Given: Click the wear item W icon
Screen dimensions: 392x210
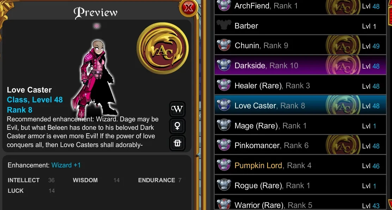Looking at the screenshot, I should [177, 109].
